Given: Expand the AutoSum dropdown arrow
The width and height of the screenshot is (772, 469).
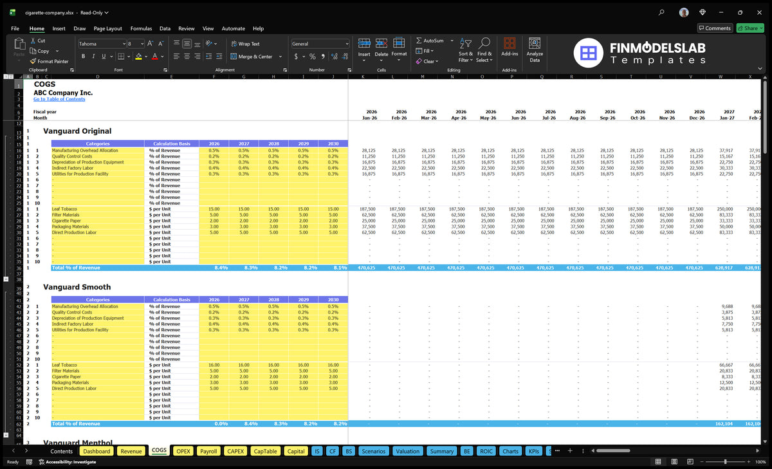Looking at the screenshot, I should 452,41.
